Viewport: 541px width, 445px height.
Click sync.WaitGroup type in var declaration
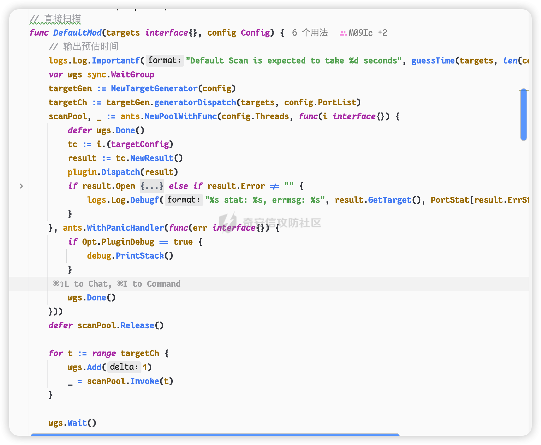[121, 75]
